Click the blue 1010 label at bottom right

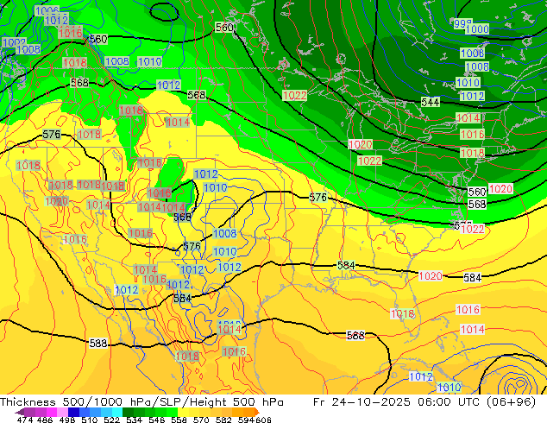[449, 387]
